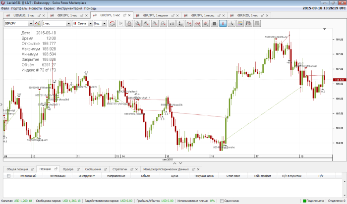Click the magnifier with plus (zoom in)
This screenshot has height=204, width=347.
pos(146,23)
